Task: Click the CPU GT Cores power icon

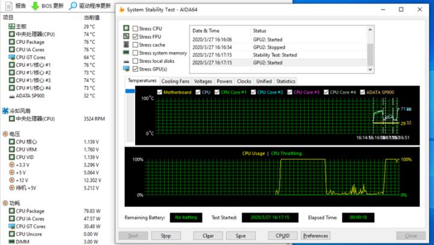Action: 11,226
